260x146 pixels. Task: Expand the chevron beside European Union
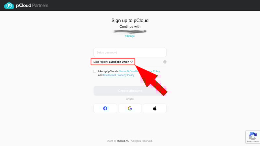[132, 62]
